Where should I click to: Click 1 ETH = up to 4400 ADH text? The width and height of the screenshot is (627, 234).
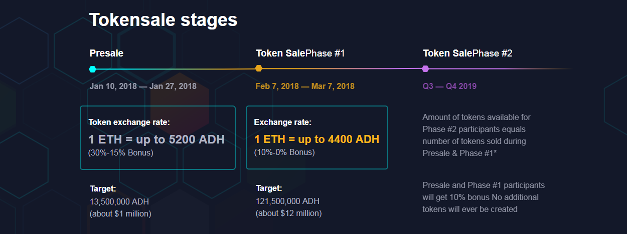coord(317,139)
